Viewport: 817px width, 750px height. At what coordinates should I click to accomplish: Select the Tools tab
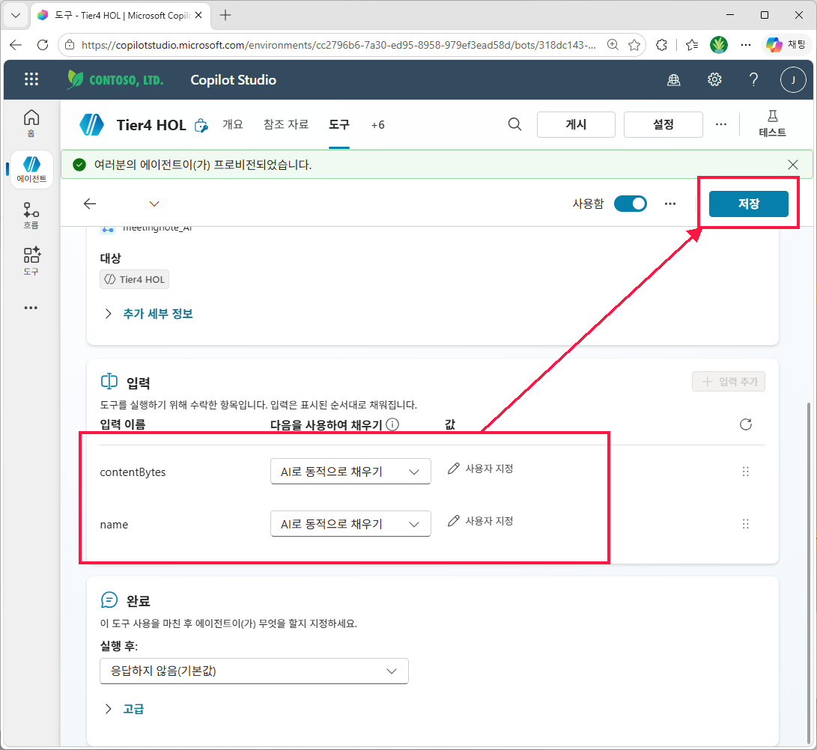coord(339,124)
